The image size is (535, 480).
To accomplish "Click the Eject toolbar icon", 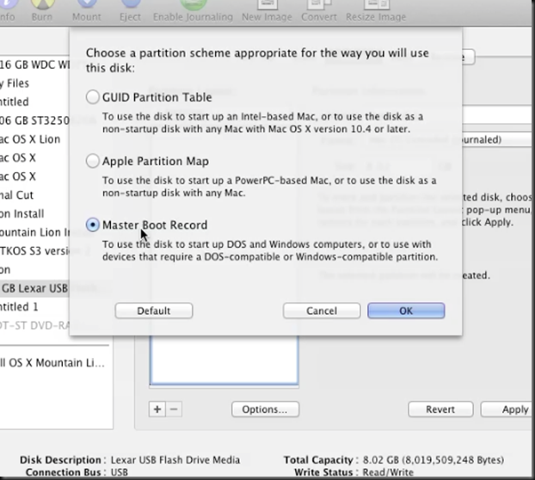I will coord(131,10).
